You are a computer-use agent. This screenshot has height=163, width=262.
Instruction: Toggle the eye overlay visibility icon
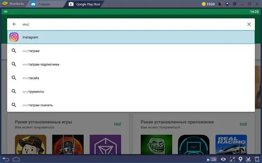[223, 159]
